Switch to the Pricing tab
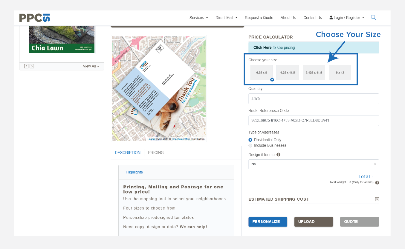405x249 pixels. pos(156,153)
